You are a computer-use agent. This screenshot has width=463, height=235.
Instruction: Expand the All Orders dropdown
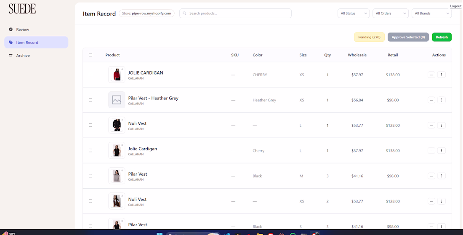point(390,13)
